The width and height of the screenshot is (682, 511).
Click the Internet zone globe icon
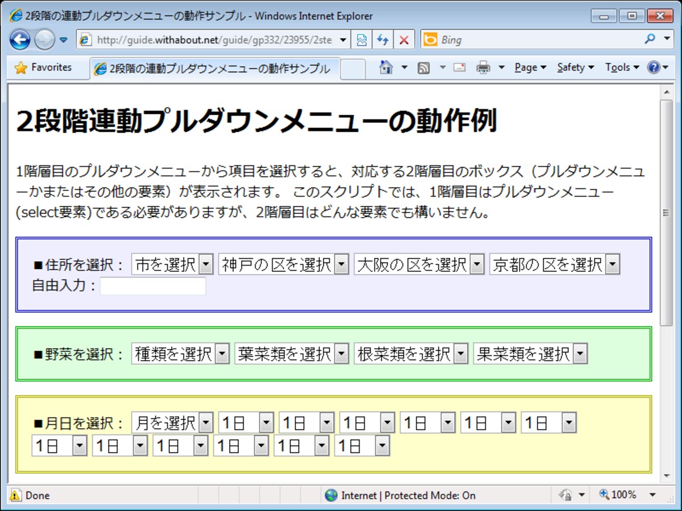click(x=331, y=495)
